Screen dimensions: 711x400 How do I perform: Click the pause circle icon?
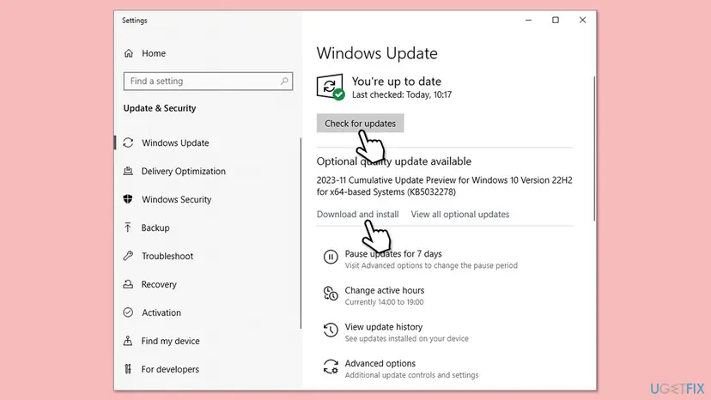pyautogui.click(x=331, y=258)
